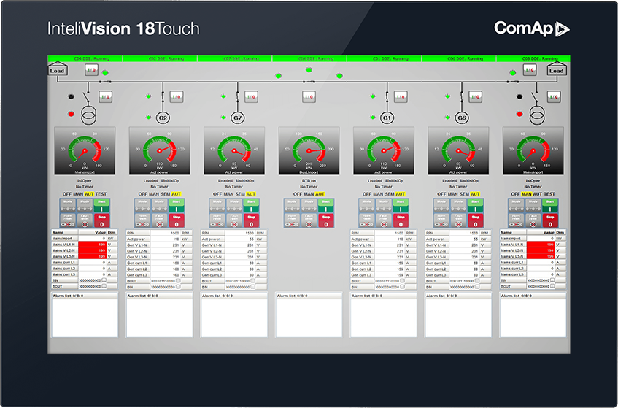Click the G6 generator symbol

coord(462,118)
